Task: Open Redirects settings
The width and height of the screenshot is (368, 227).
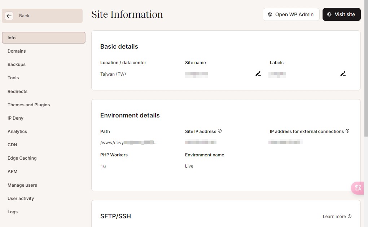Action: coord(17,92)
